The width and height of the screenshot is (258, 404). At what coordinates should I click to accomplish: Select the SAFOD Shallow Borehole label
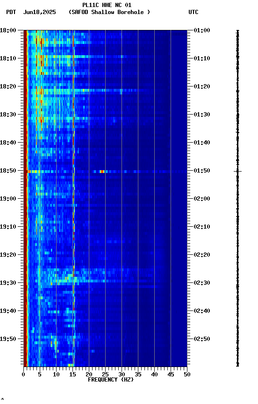[109, 12]
